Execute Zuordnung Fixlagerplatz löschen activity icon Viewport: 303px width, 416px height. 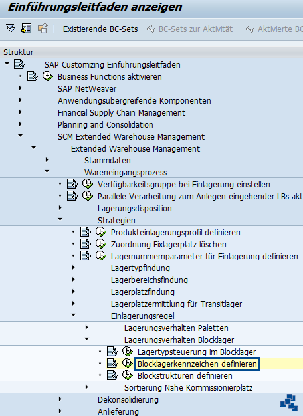100,244
